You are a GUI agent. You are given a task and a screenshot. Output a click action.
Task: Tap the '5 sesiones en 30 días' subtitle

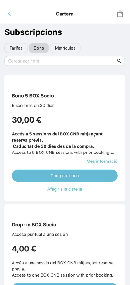pos(33,105)
